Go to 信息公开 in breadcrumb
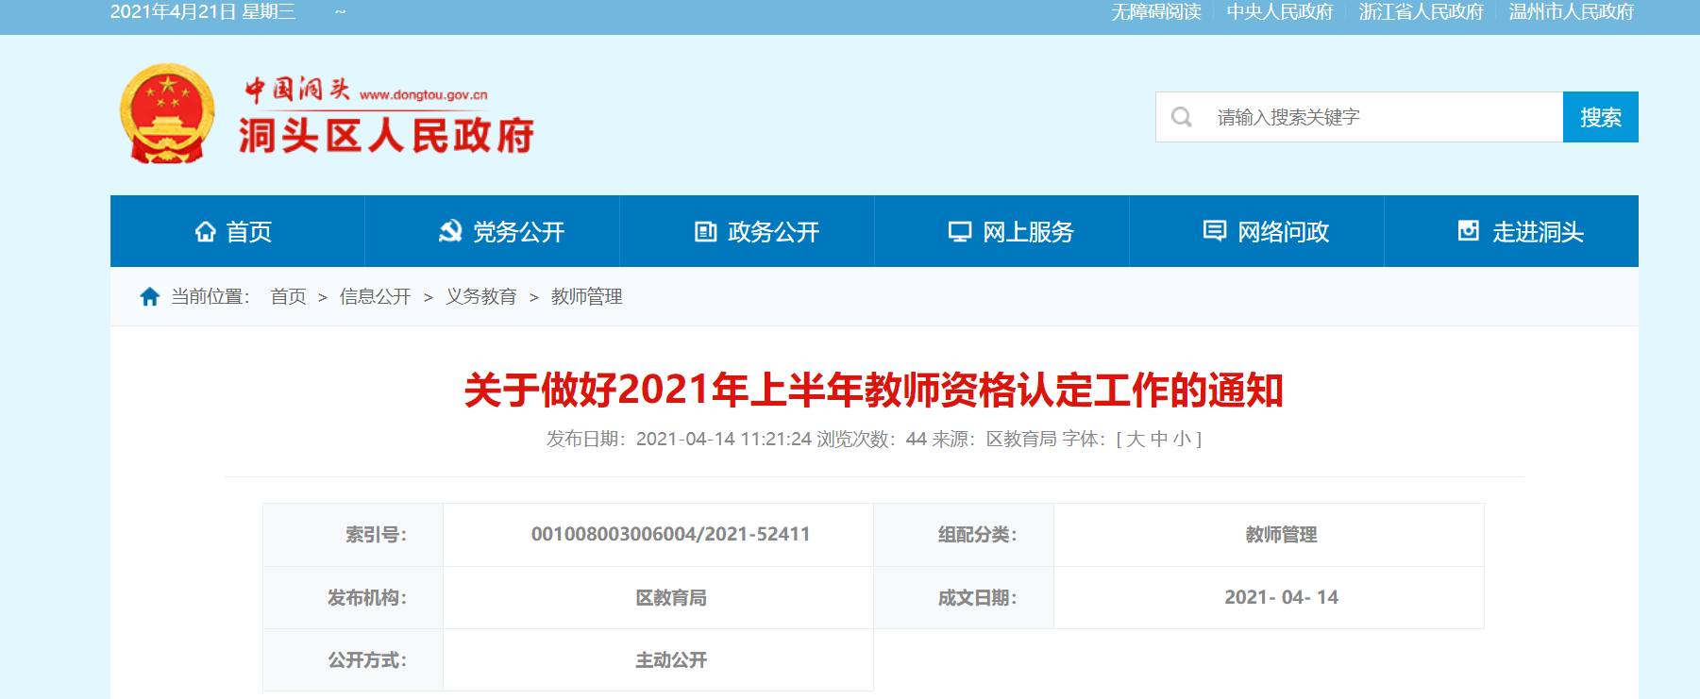The image size is (1700, 699). [376, 297]
